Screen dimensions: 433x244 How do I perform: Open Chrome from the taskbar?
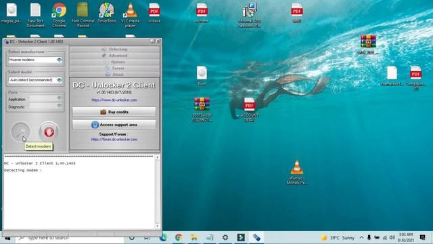179,237
